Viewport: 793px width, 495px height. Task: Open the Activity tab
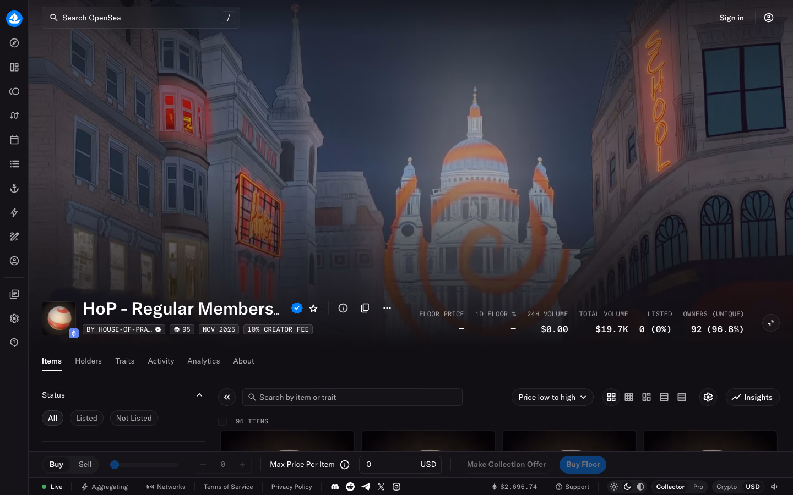pyautogui.click(x=161, y=361)
